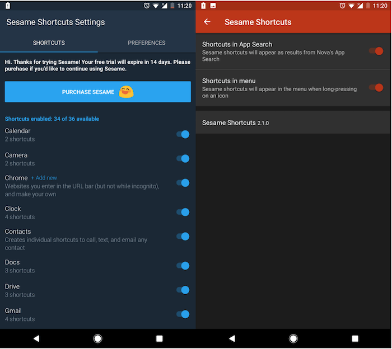Toggle the Clock shortcuts switch
Viewport: 392px width, 349px height.
click(183, 212)
